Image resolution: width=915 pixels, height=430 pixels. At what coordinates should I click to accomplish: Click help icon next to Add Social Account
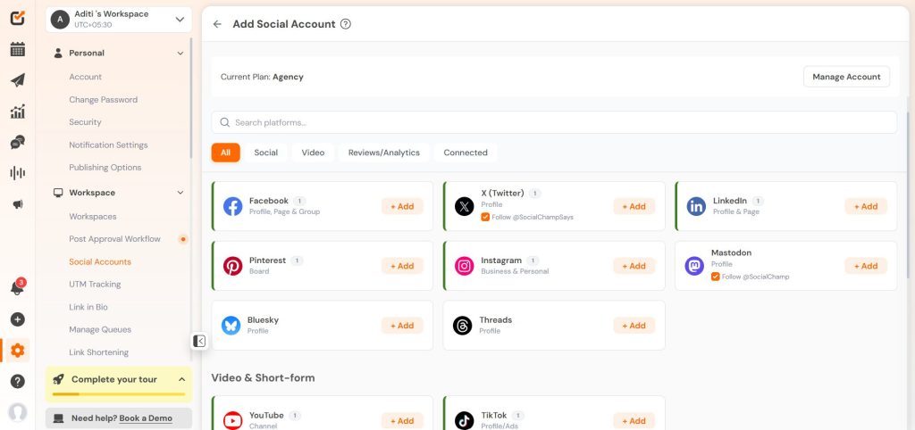pyautogui.click(x=346, y=24)
